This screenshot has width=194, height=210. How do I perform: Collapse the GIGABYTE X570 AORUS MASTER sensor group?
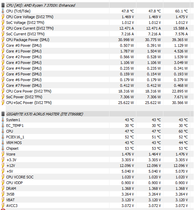tap(45, 114)
